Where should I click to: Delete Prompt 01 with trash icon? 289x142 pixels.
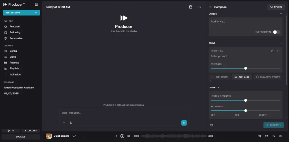coord(278,51)
